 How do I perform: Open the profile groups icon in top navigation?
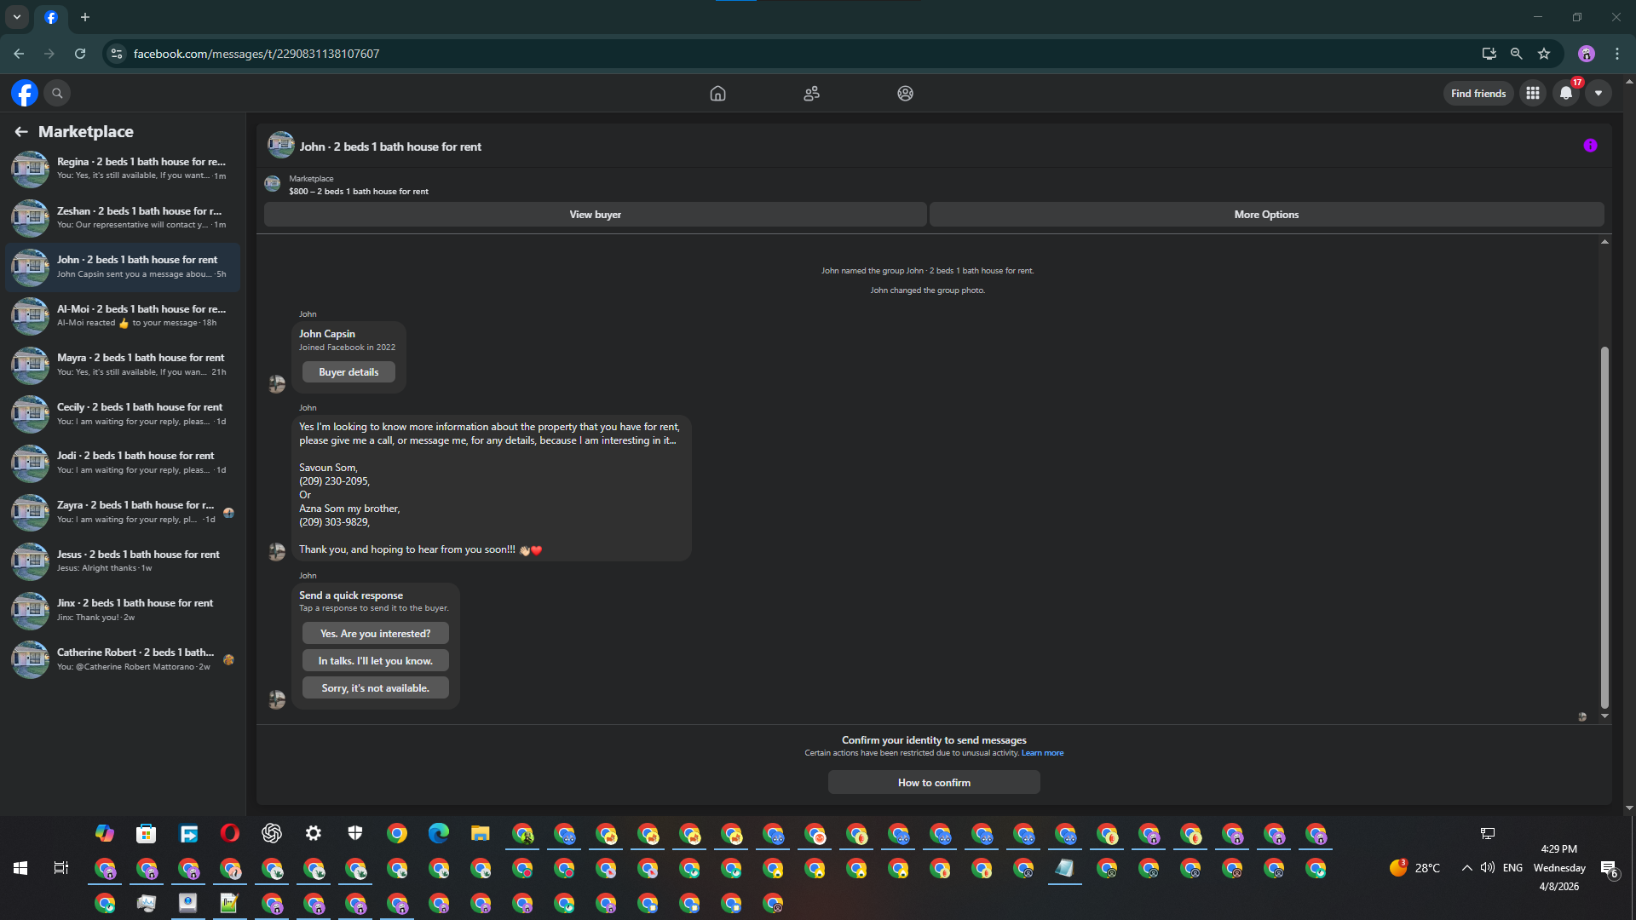click(905, 93)
